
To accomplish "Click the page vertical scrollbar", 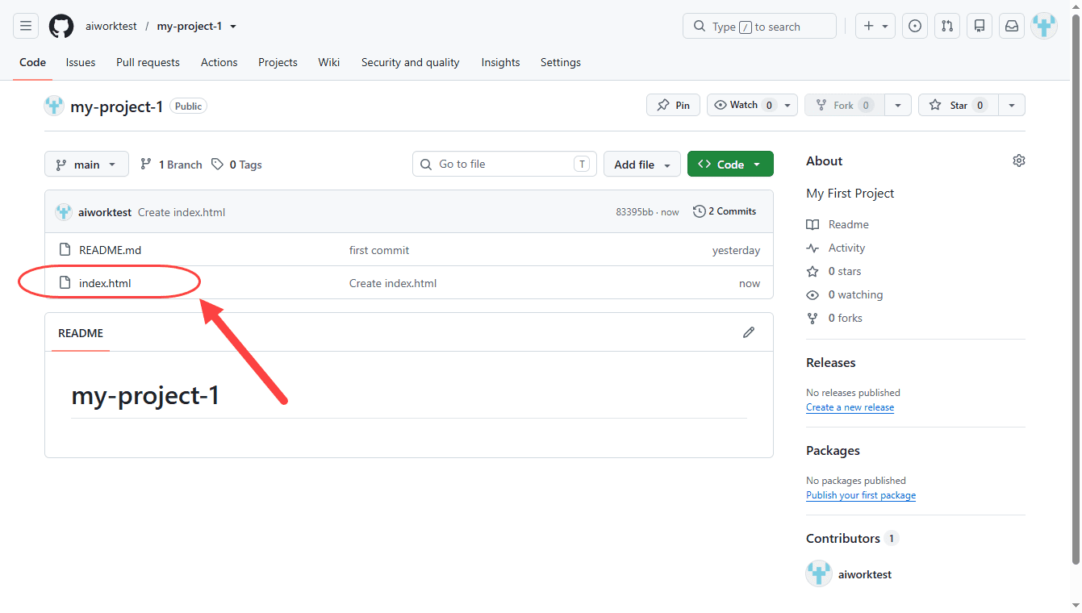I will [x=1074, y=290].
